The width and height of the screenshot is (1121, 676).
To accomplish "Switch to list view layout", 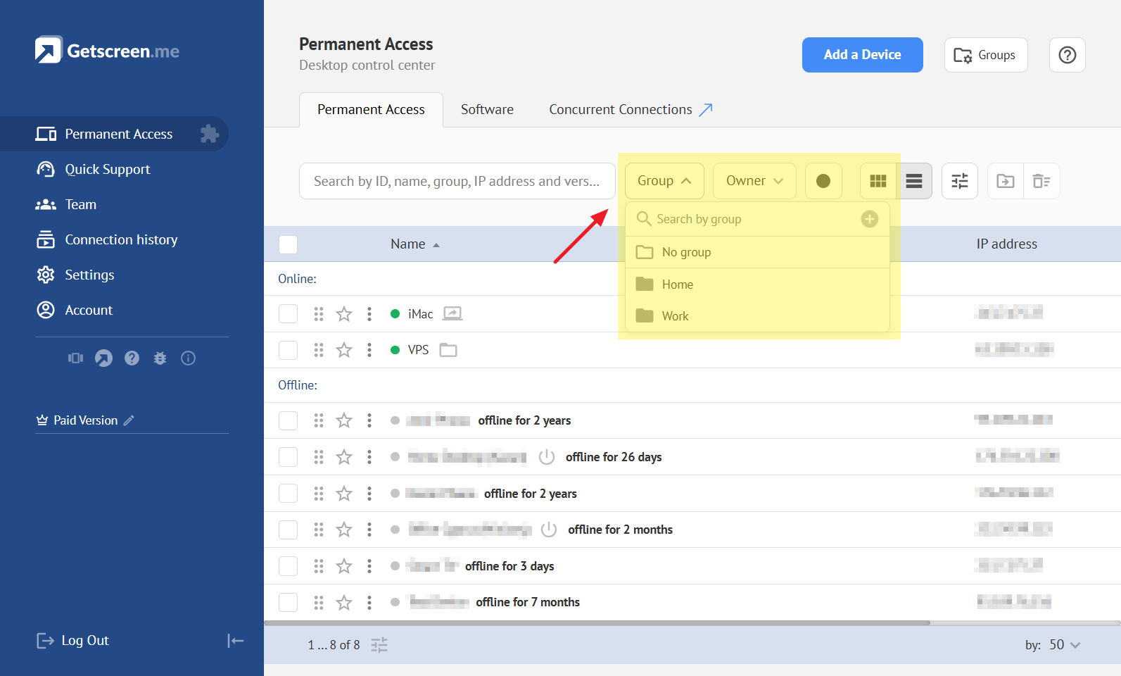I will click(914, 181).
